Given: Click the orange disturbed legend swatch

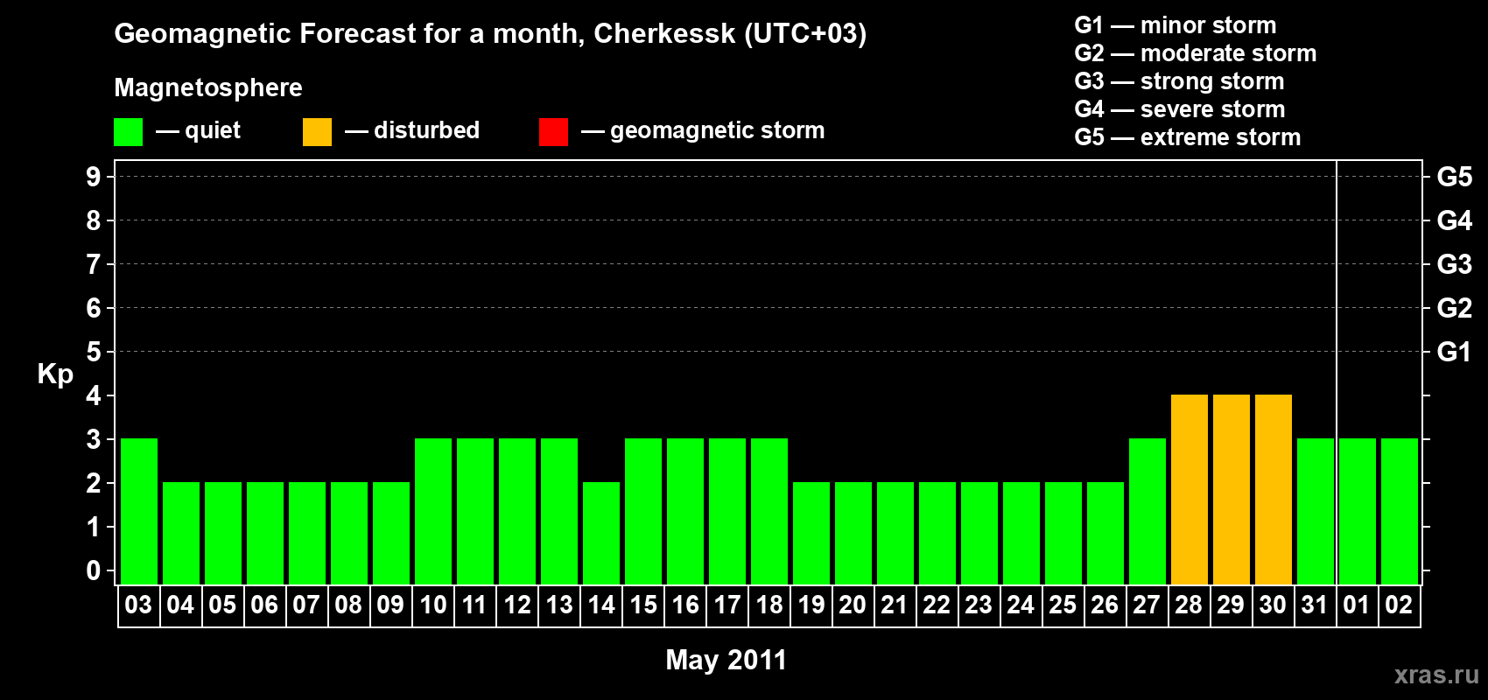Looking at the screenshot, I should 317,132.
